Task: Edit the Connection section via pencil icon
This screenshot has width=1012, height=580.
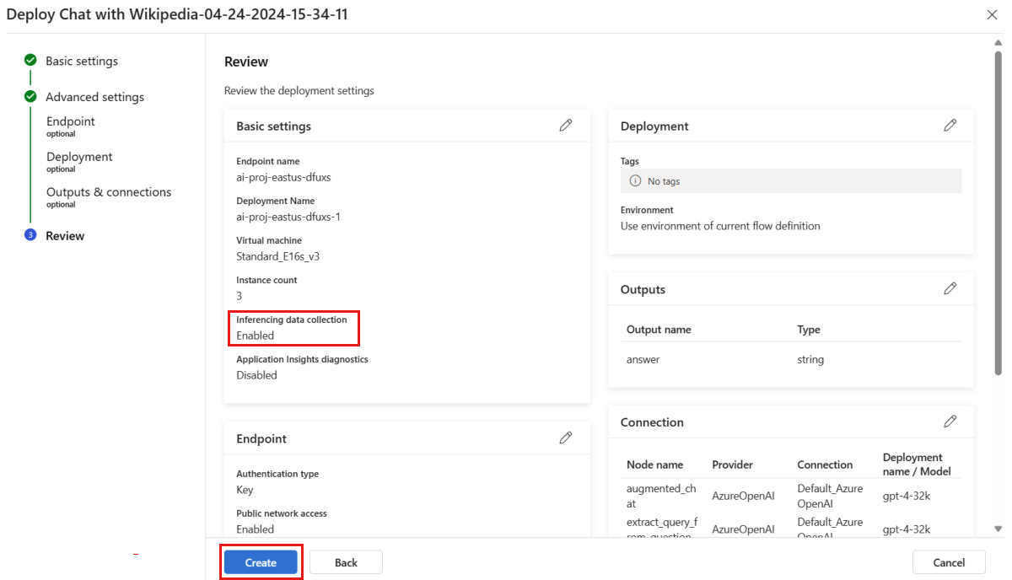Action: 950,422
